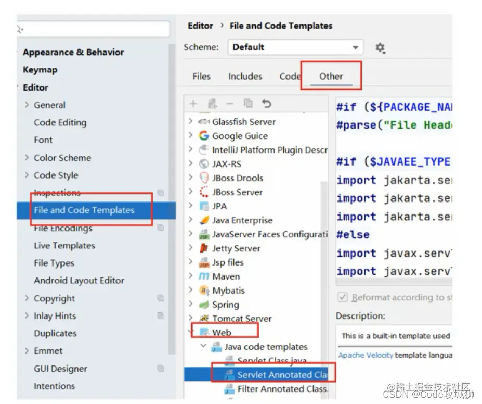This screenshot has width=482, height=404.
Task: Click the copy template icon
Action: pos(248,104)
